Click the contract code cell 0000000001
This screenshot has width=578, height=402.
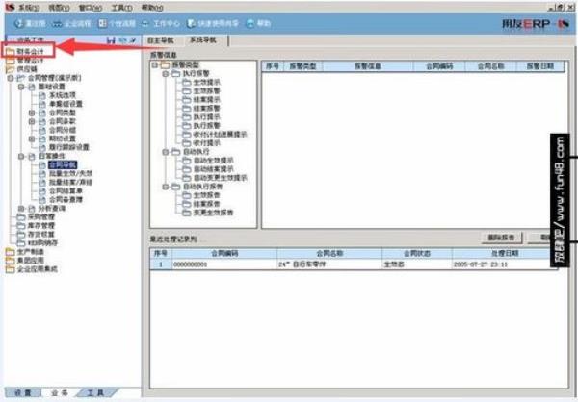click(224, 264)
